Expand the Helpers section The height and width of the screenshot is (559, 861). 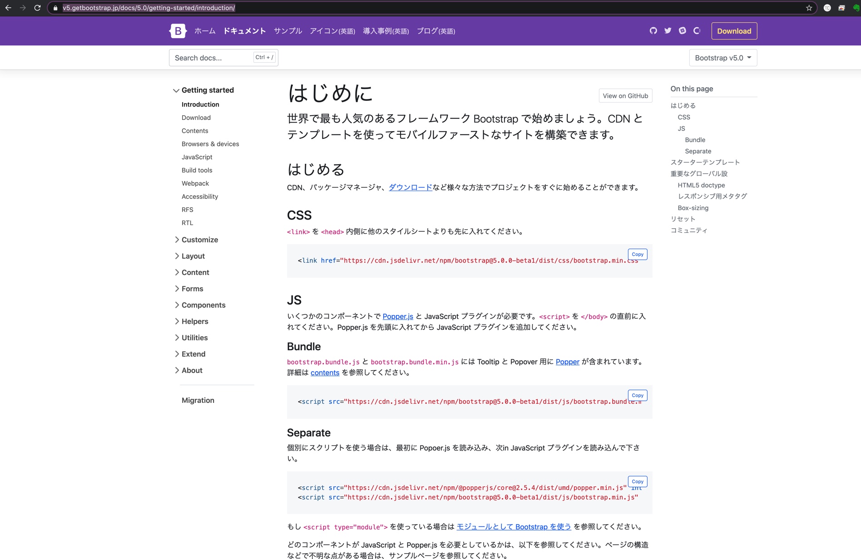[191, 321]
